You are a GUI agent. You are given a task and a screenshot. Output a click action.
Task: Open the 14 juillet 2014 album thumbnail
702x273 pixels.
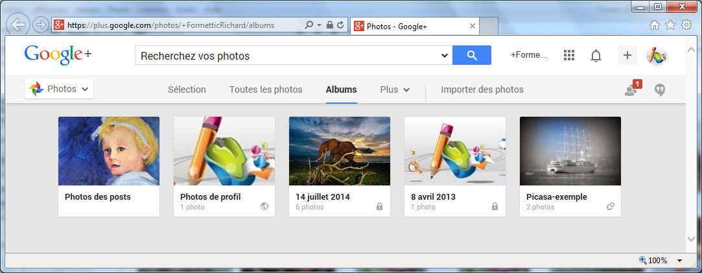click(x=340, y=151)
